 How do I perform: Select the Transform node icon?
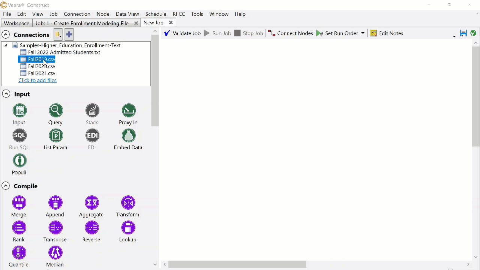click(x=128, y=202)
